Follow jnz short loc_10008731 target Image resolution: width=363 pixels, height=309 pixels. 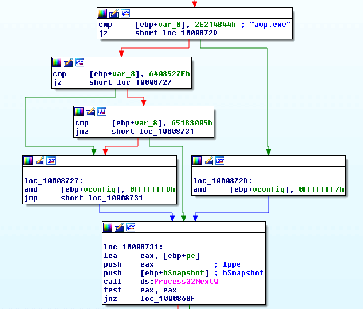(x=166, y=132)
